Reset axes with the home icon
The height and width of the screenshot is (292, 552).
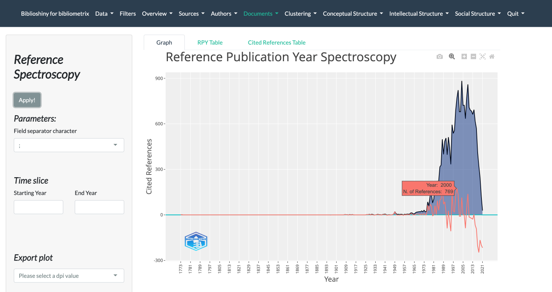tap(492, 57)
